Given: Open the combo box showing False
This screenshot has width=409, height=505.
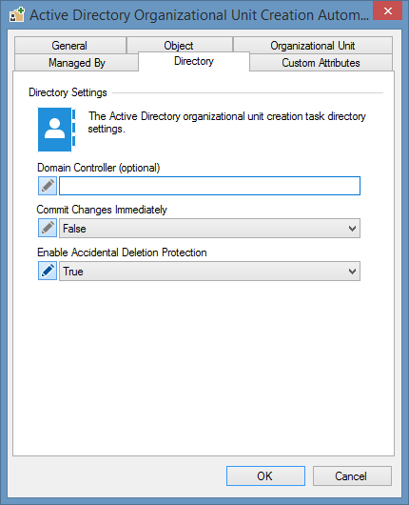Looking at the screenshot, I should click(x=209, y=229).
